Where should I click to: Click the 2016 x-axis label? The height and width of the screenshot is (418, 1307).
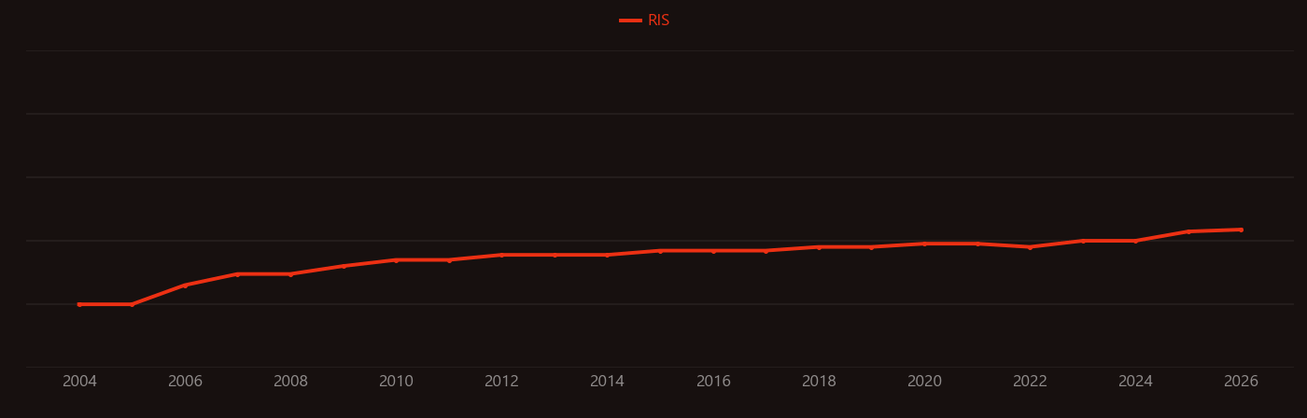713,382
